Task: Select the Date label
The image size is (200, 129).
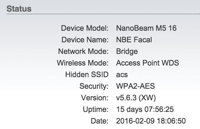Action: pos(100,121)
